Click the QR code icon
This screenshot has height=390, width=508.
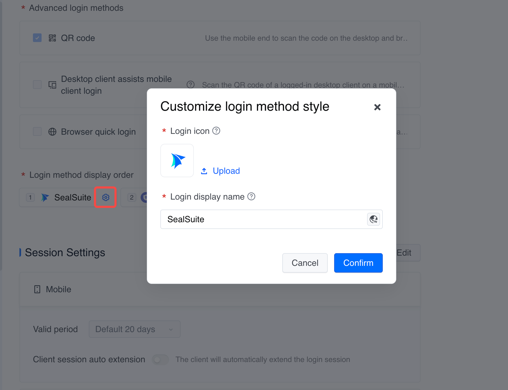[52, 38]
